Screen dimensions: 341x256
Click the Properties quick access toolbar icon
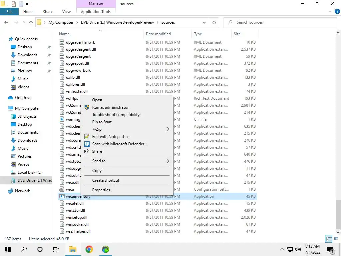click(x=13, y=4)
